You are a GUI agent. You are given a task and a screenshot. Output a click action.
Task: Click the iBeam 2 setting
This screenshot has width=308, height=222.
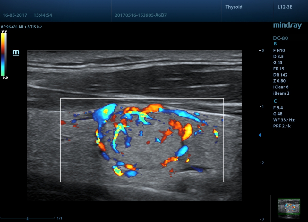tap(281, 93)
